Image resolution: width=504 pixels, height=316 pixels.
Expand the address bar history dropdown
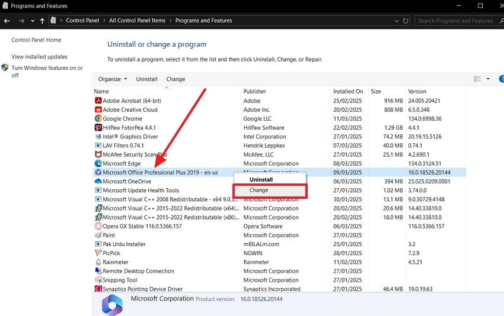[x=396, y=21]
